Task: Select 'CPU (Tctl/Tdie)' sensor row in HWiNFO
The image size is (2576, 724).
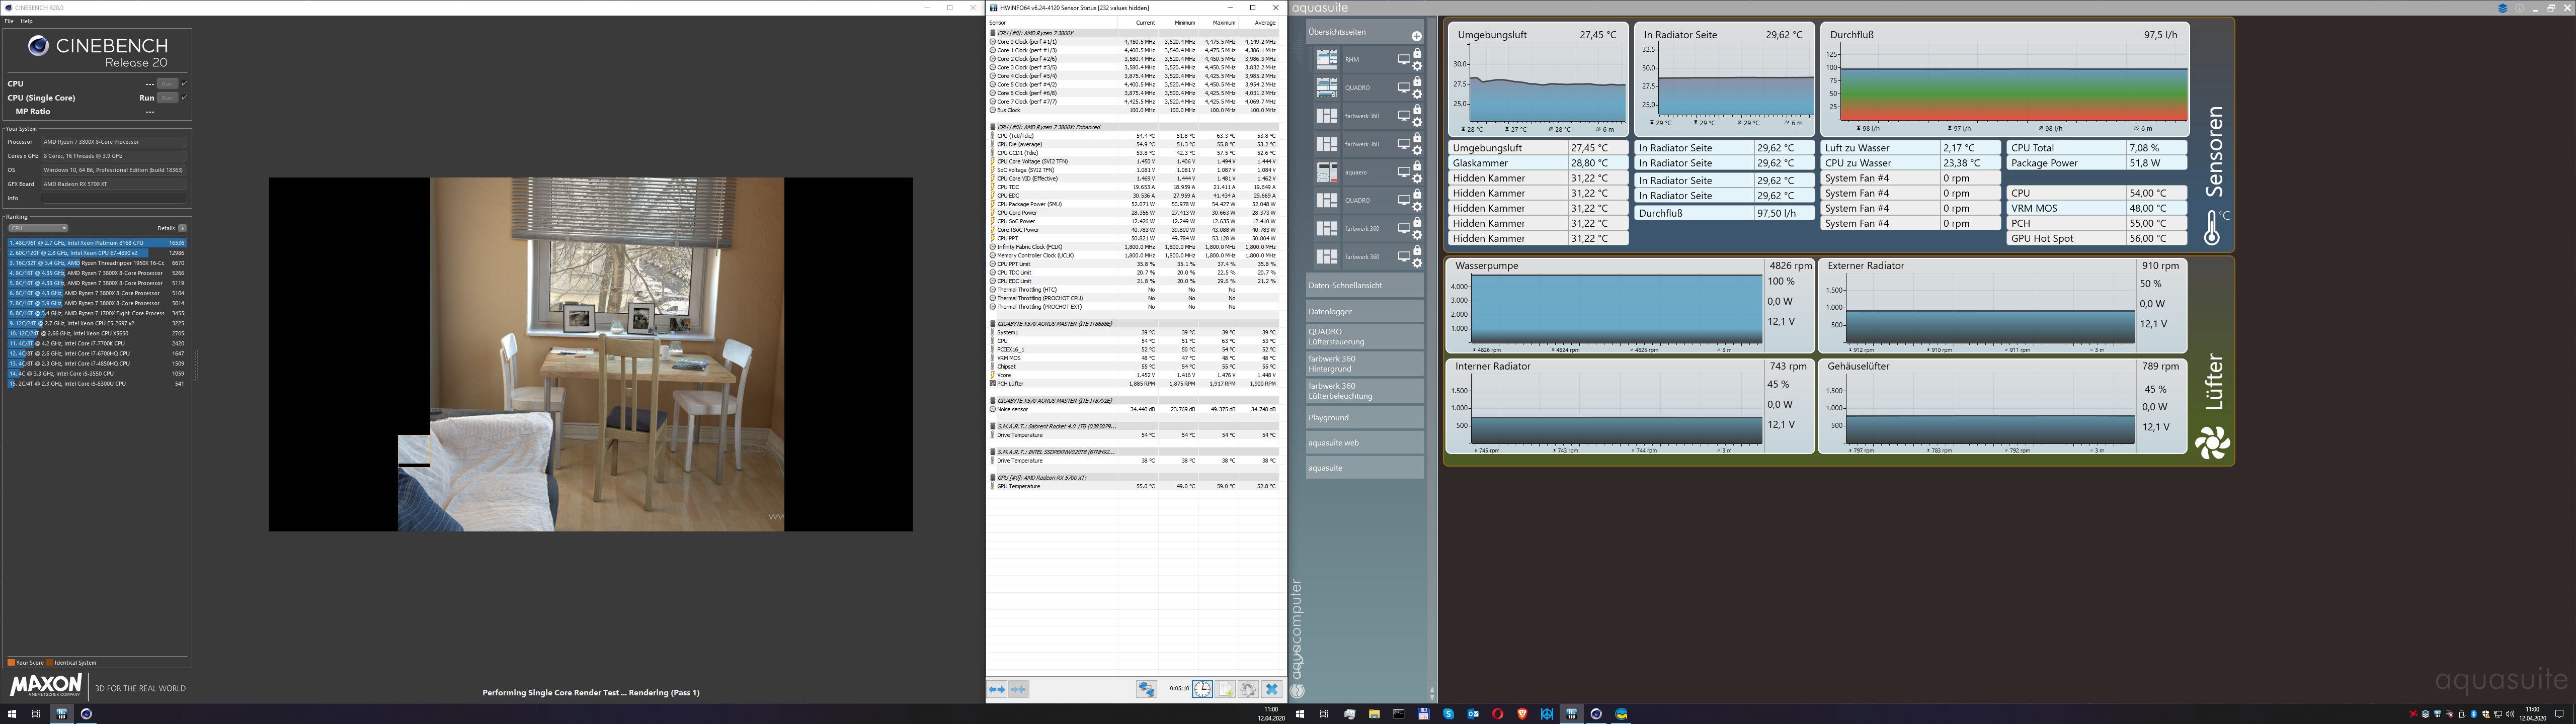Action: [1134, 136]
